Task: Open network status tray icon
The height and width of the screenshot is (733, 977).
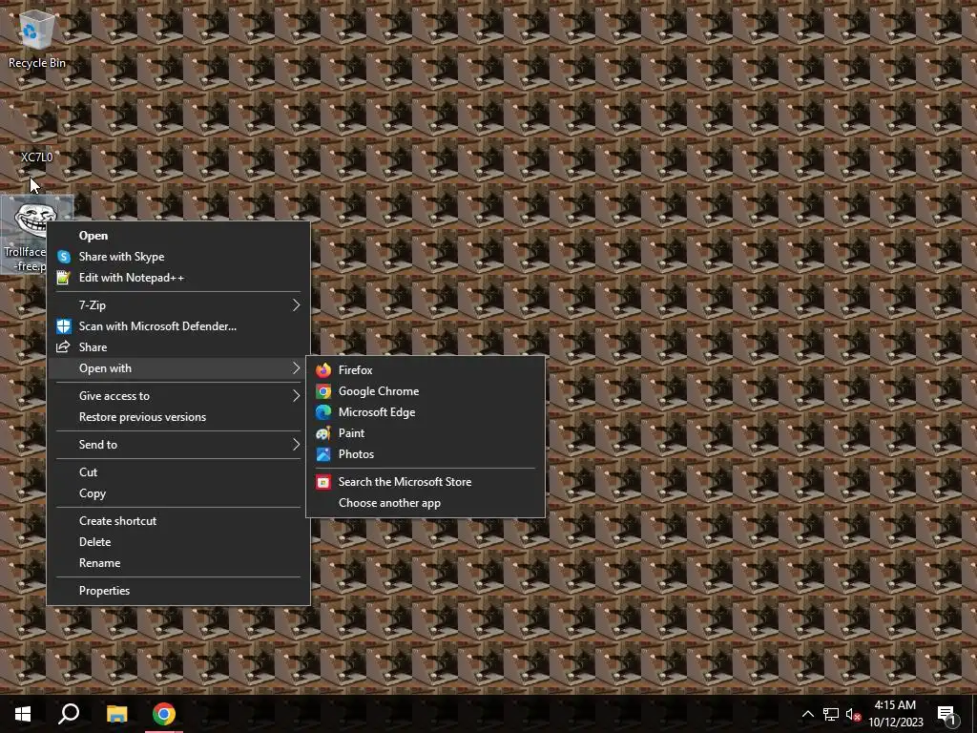Action: pyautogui.click(x=831, y=714)
